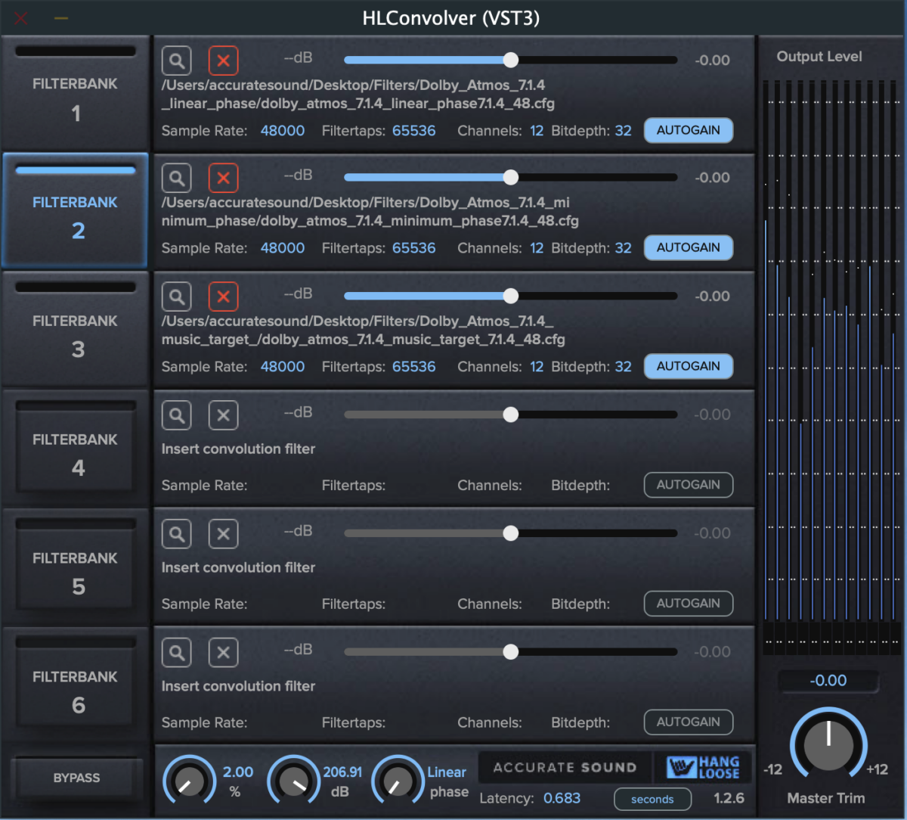Browse for a filter in Filterbank 4 slot
The image size is (907, 820).
pos(177,415)
